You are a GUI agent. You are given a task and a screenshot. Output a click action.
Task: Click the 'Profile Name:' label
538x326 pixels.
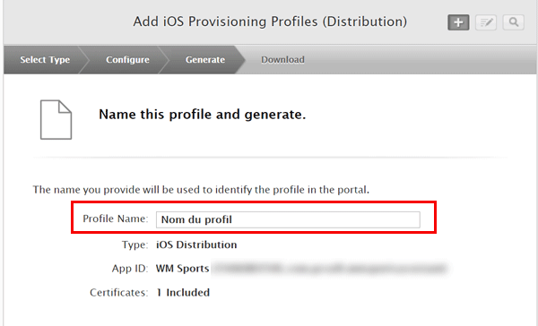(x=116, y=219)
